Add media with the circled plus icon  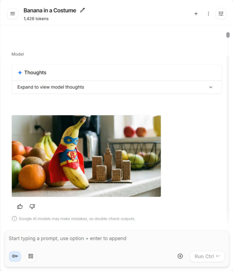(180, 256)
